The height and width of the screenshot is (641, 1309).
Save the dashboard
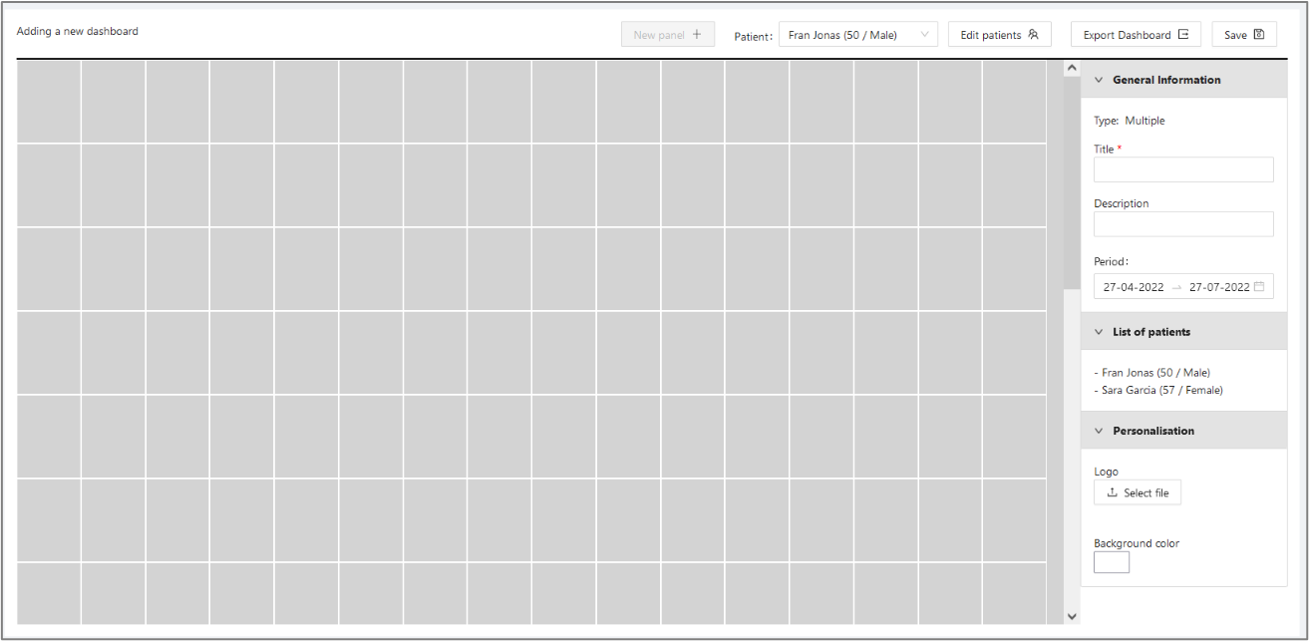point(1244,35)
